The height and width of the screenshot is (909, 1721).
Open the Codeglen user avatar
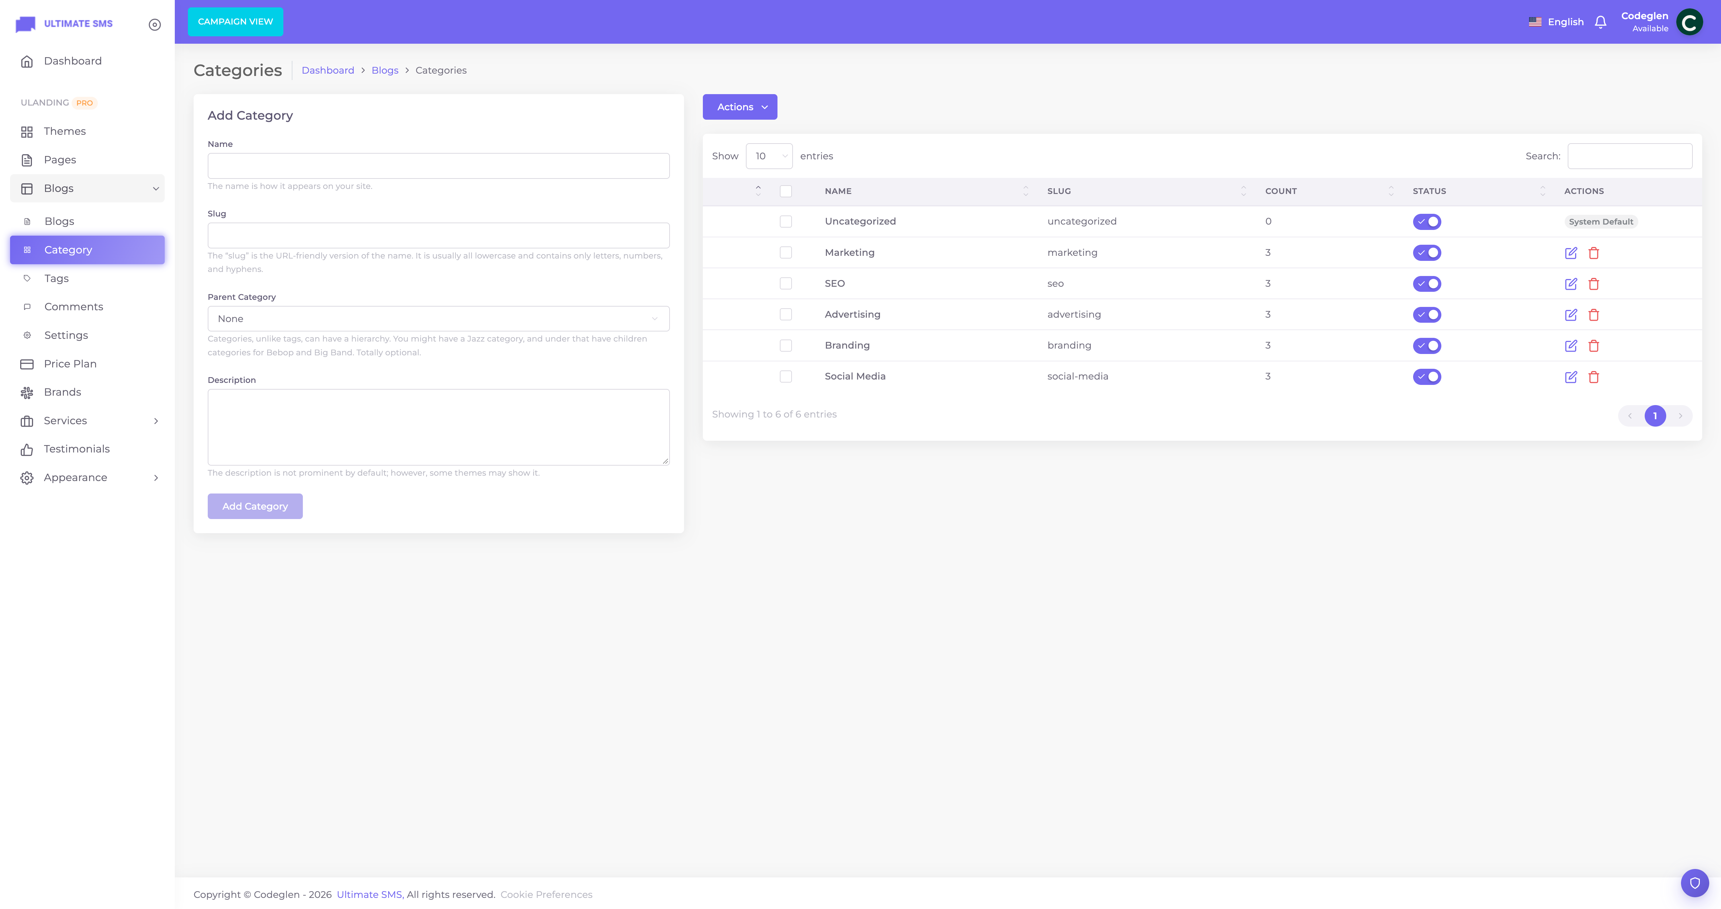(x=1689, y=22)
